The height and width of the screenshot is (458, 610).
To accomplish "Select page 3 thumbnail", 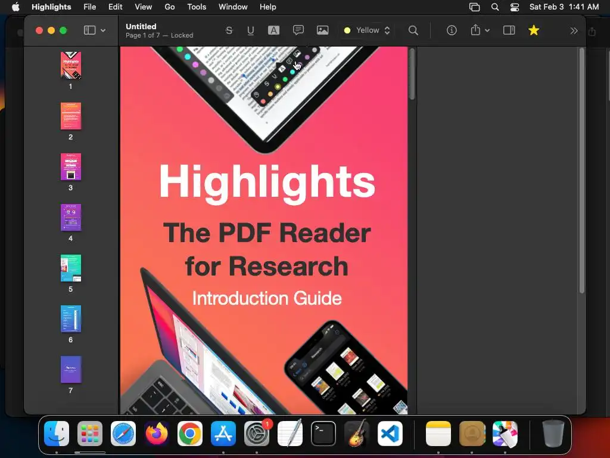I will pyautogui.click(x=71, y=167).
